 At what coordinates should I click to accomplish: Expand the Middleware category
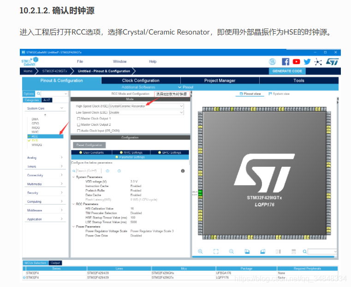45,210
